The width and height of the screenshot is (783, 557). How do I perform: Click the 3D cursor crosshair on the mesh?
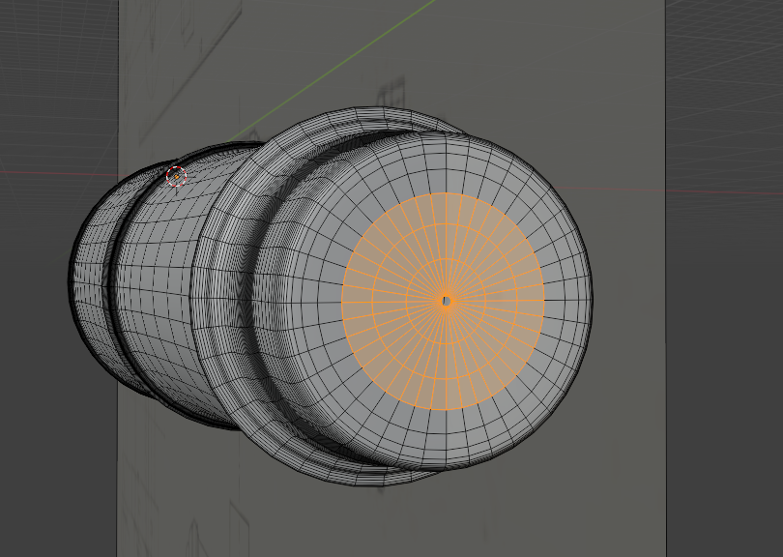pos(175,176)
